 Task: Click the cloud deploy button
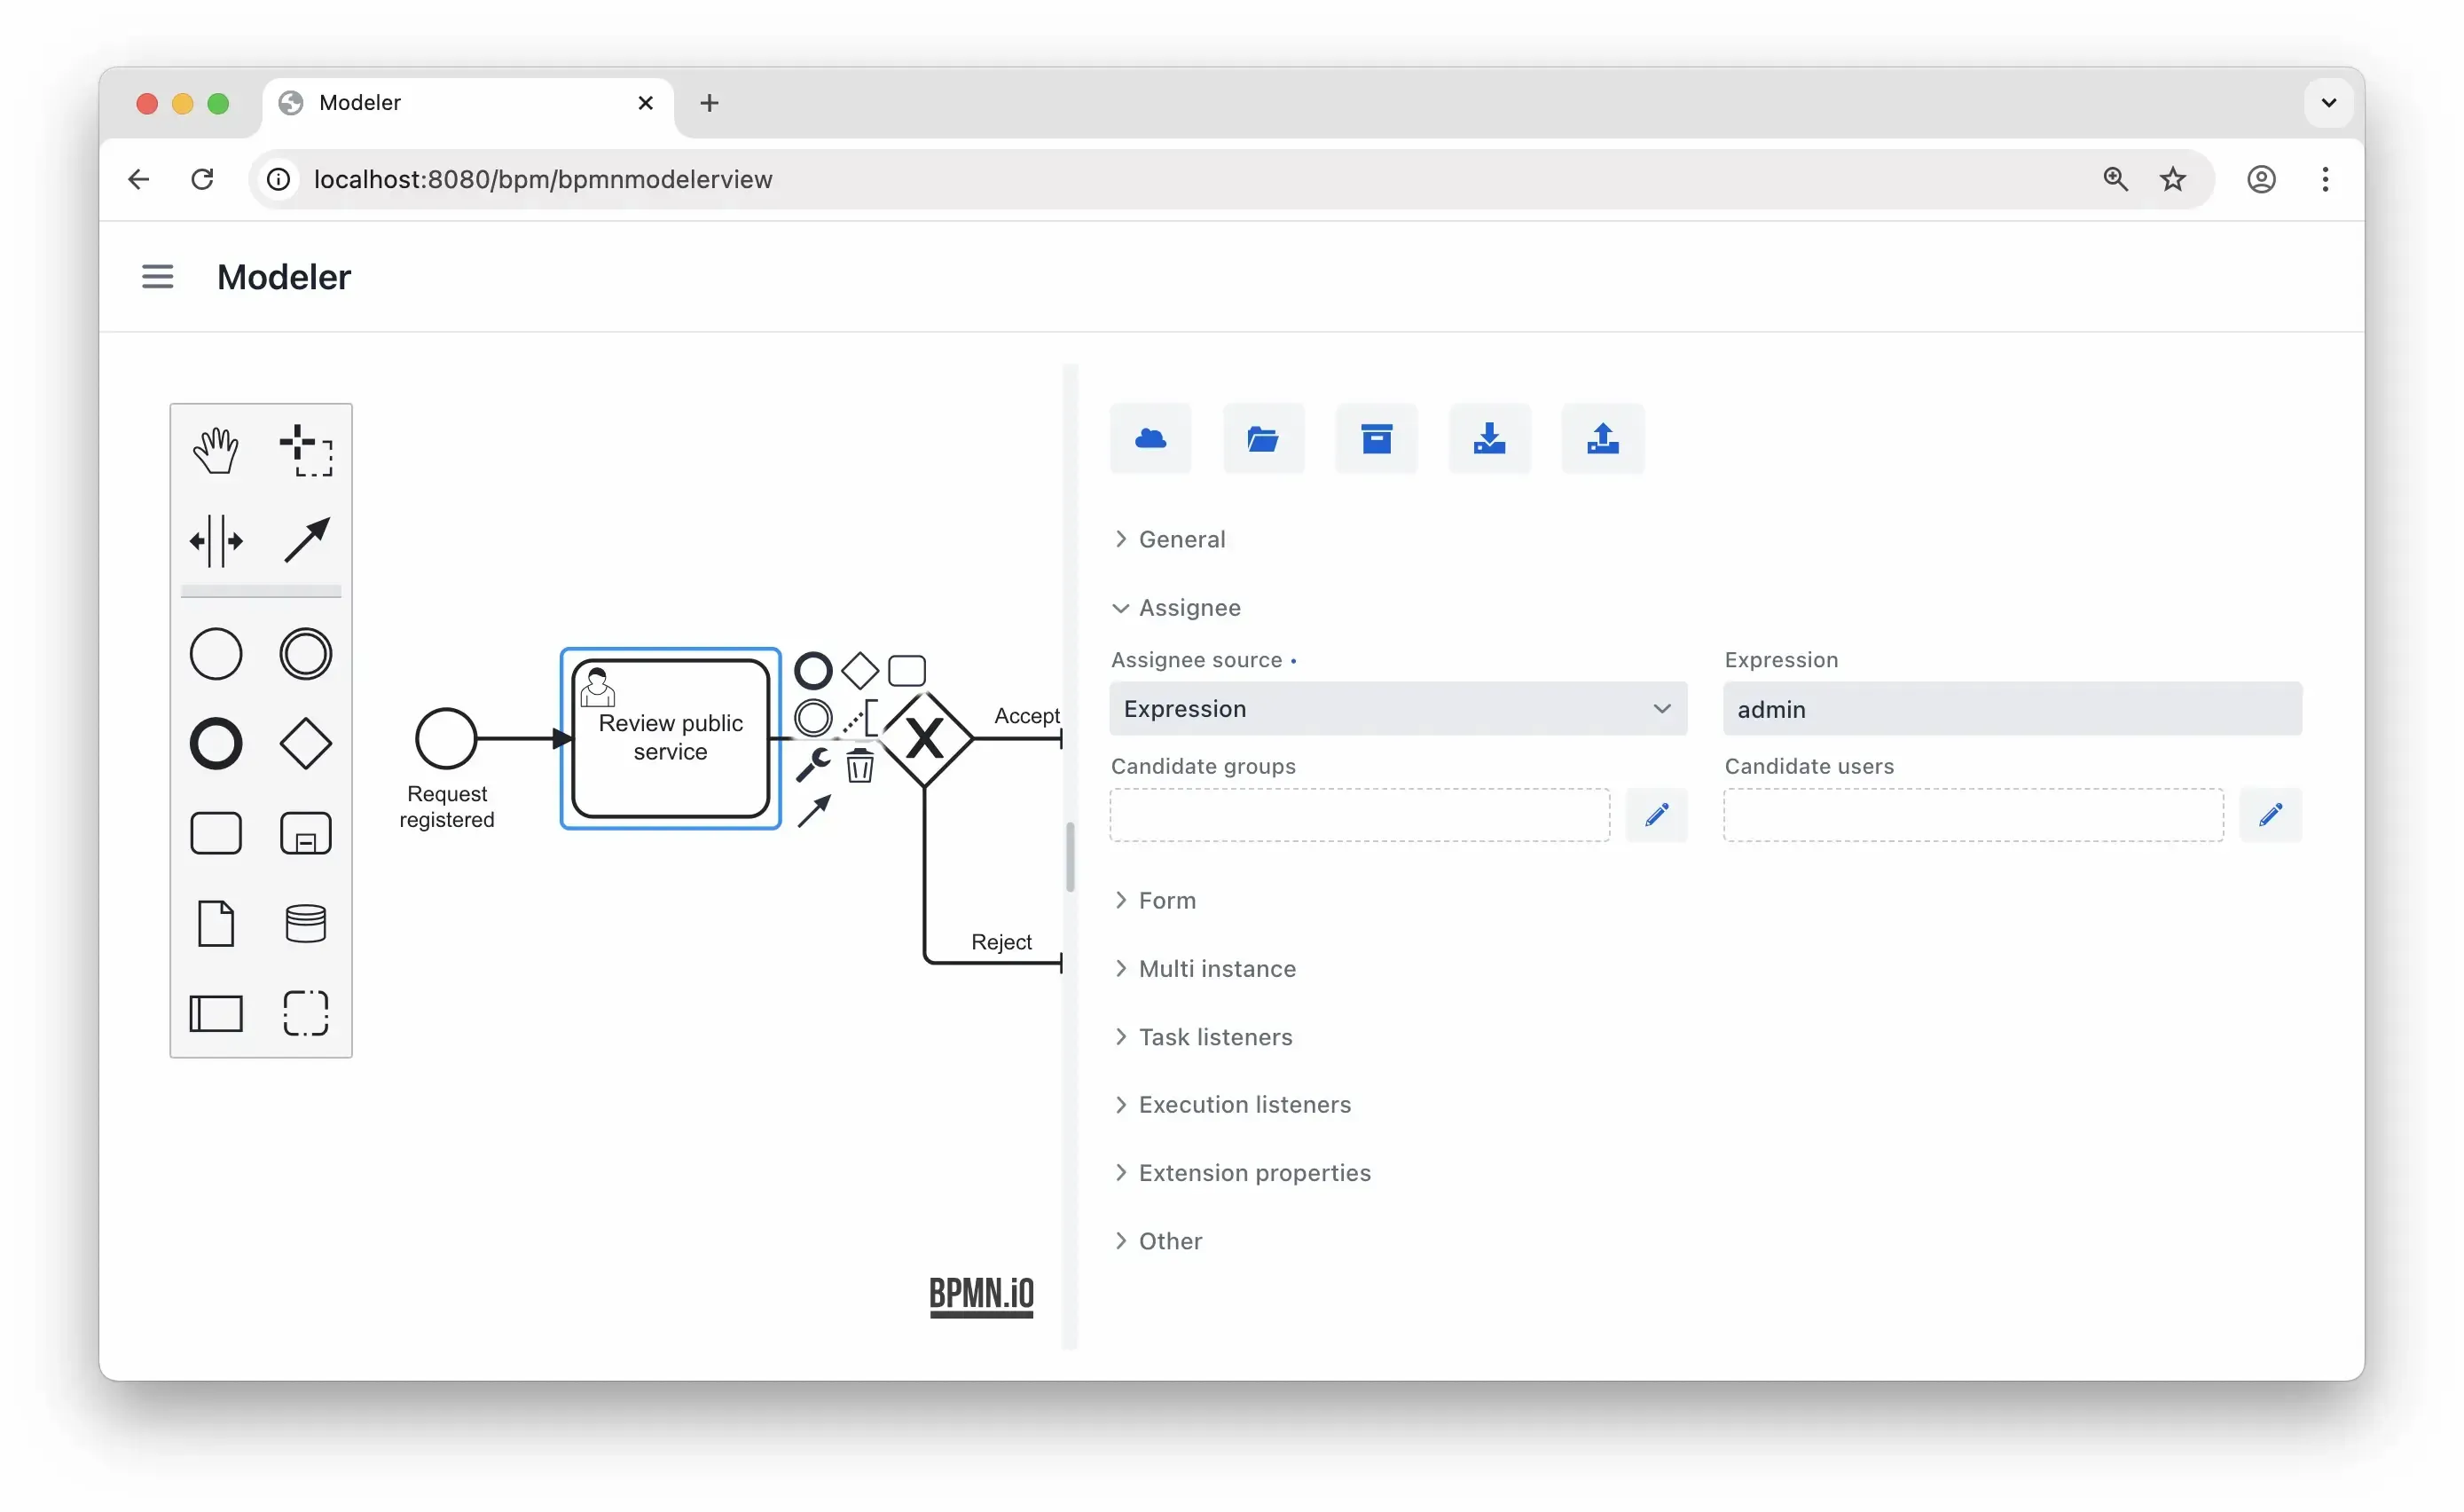point(1150,438)
